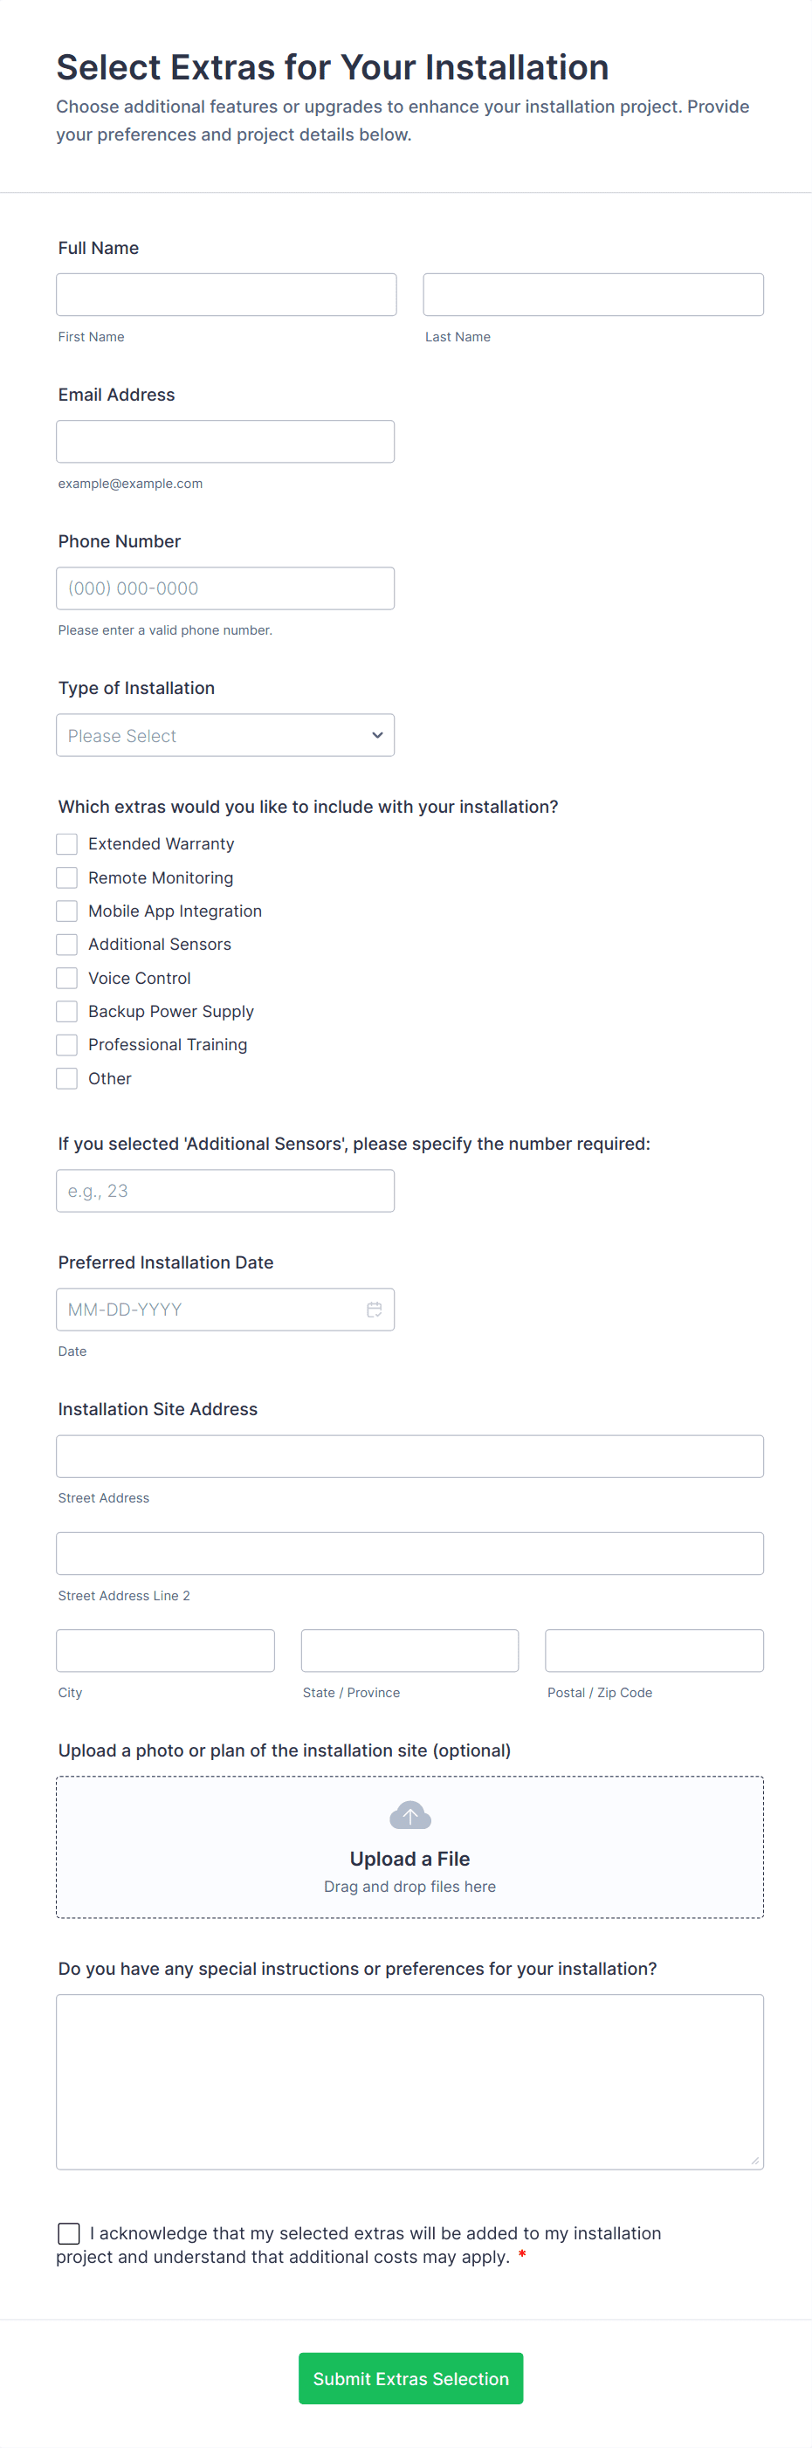The image size is (812, 2448).
Task: Focus the number of additional sensors field
Action: [225, 1191]
